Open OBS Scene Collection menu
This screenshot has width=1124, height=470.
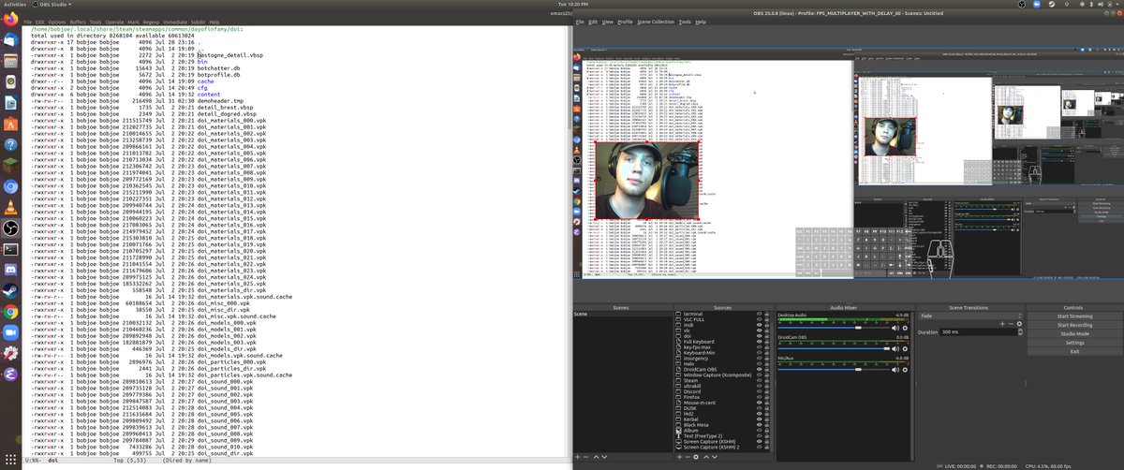[x=656, y=22]
